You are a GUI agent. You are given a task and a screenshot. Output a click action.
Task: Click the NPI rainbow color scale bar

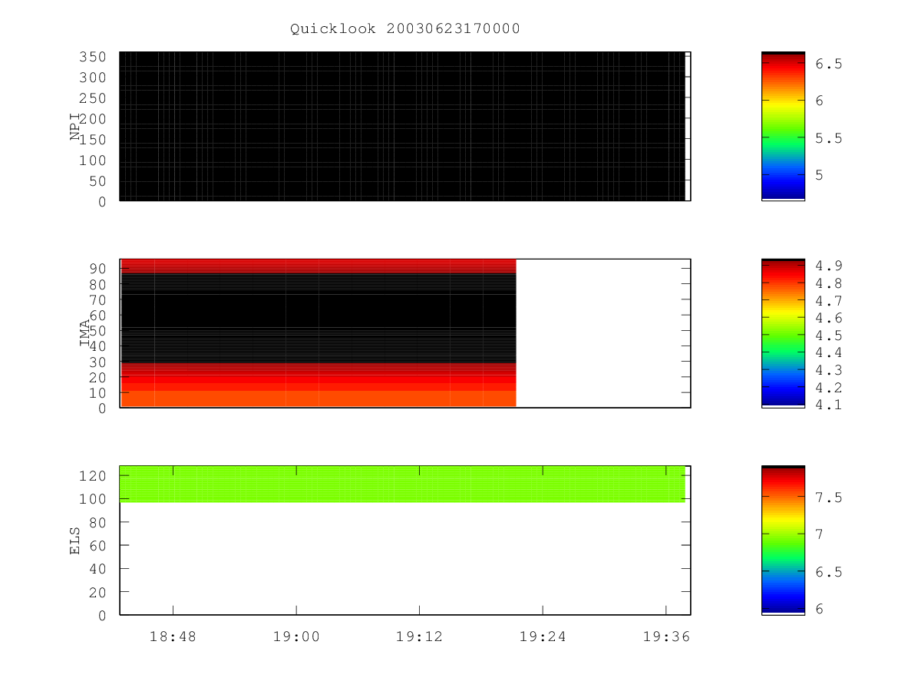[783, 126]
